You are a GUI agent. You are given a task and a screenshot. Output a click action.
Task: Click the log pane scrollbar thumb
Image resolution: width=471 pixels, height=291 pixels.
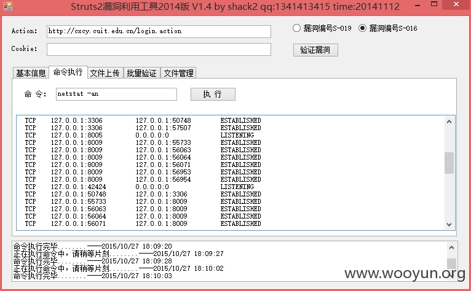(451, 264)
